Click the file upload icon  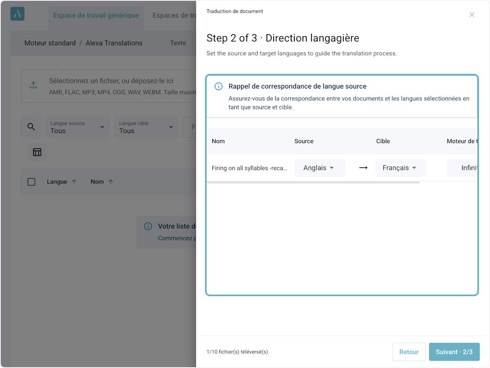click(x=33, y=85)
